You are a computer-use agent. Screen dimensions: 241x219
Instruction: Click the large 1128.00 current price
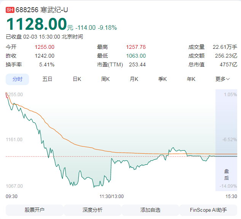click(x=37, y=24)
